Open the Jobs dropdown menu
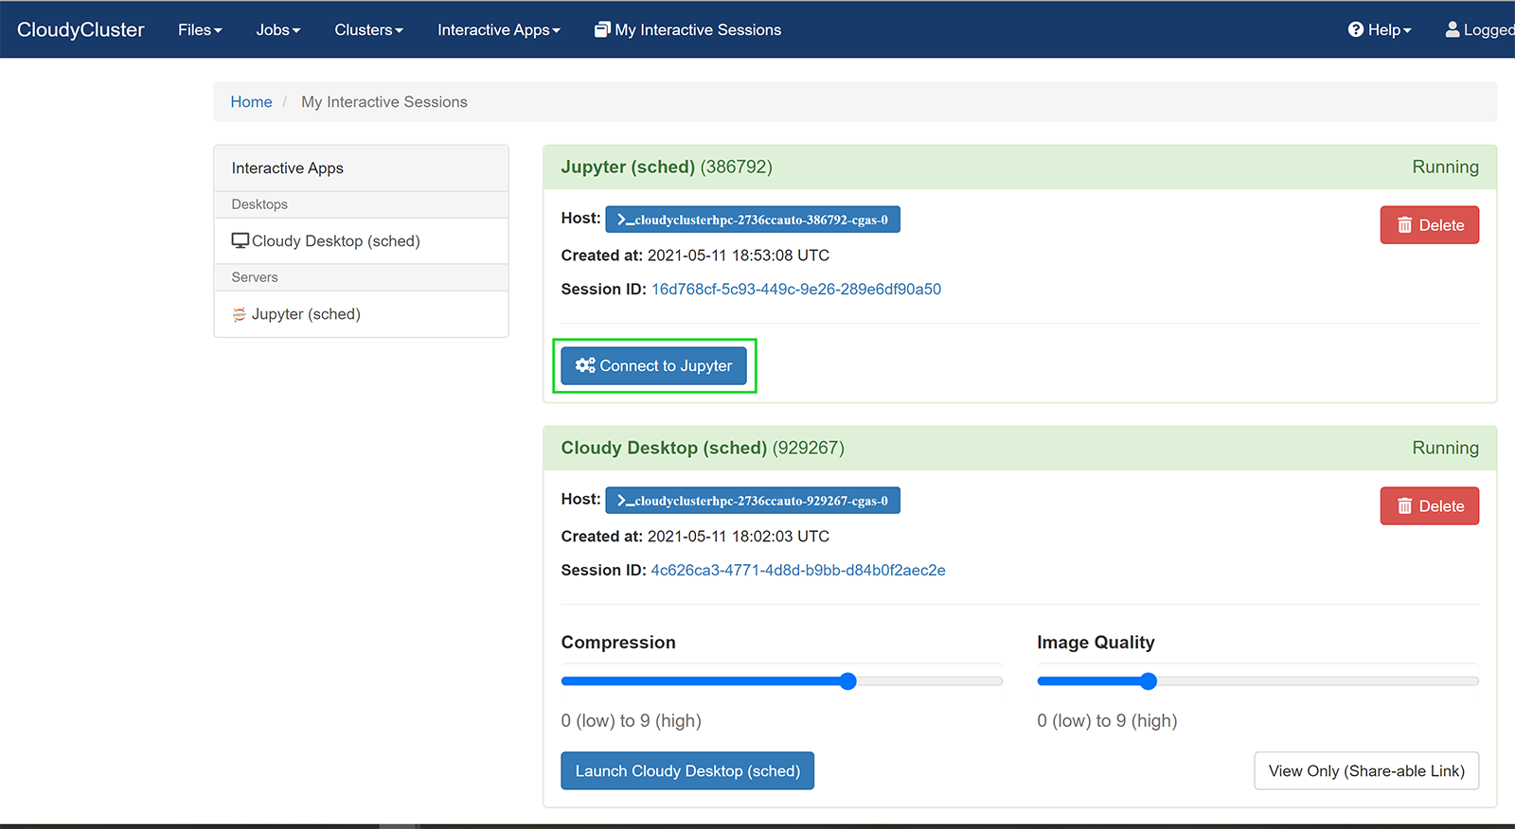 coord(278,29)
